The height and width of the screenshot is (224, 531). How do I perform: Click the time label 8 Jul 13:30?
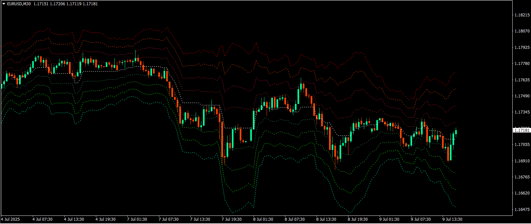point(326,219)
